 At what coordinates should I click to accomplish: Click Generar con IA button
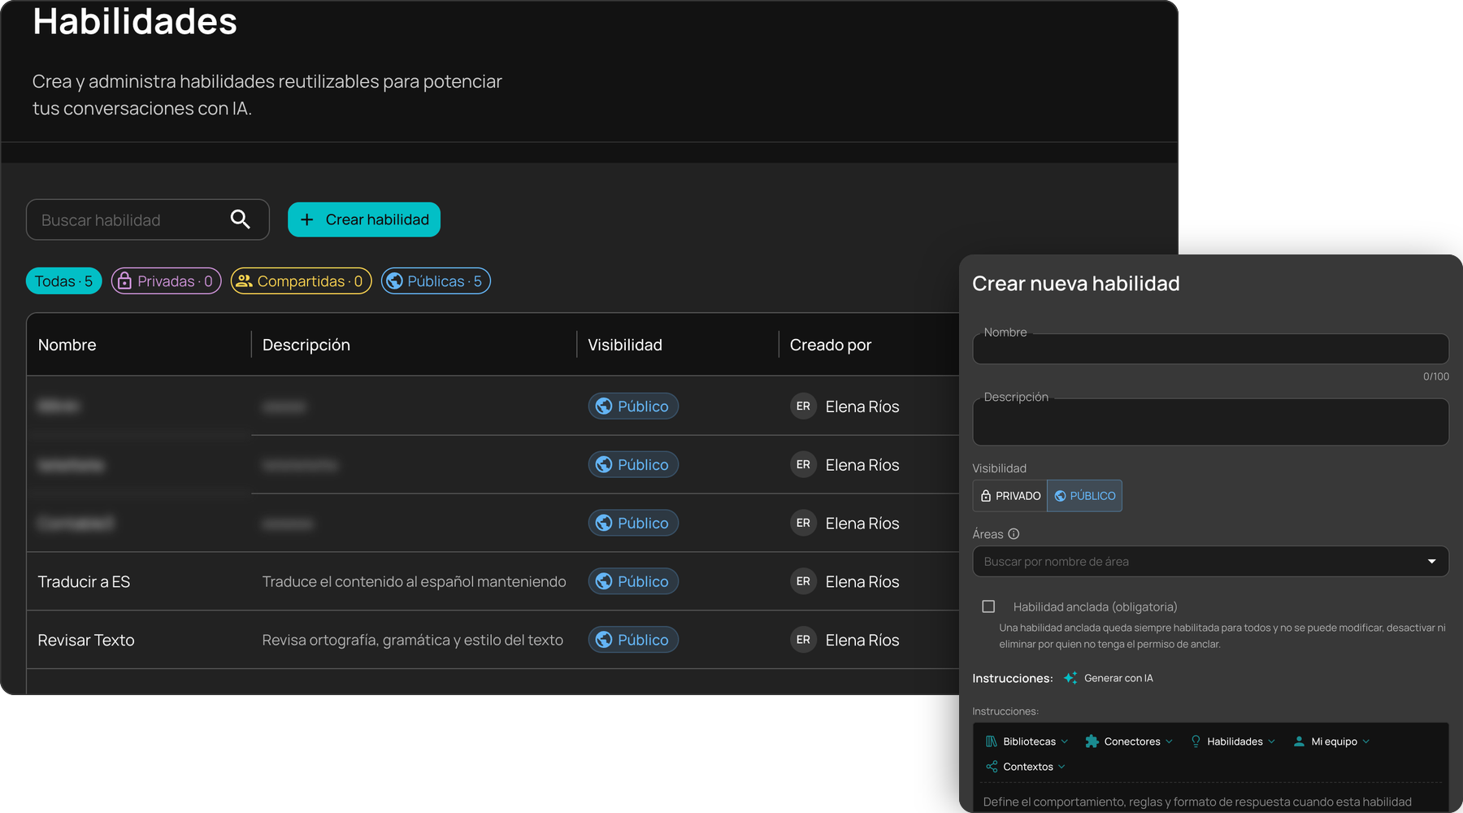tap(1109, 678)
